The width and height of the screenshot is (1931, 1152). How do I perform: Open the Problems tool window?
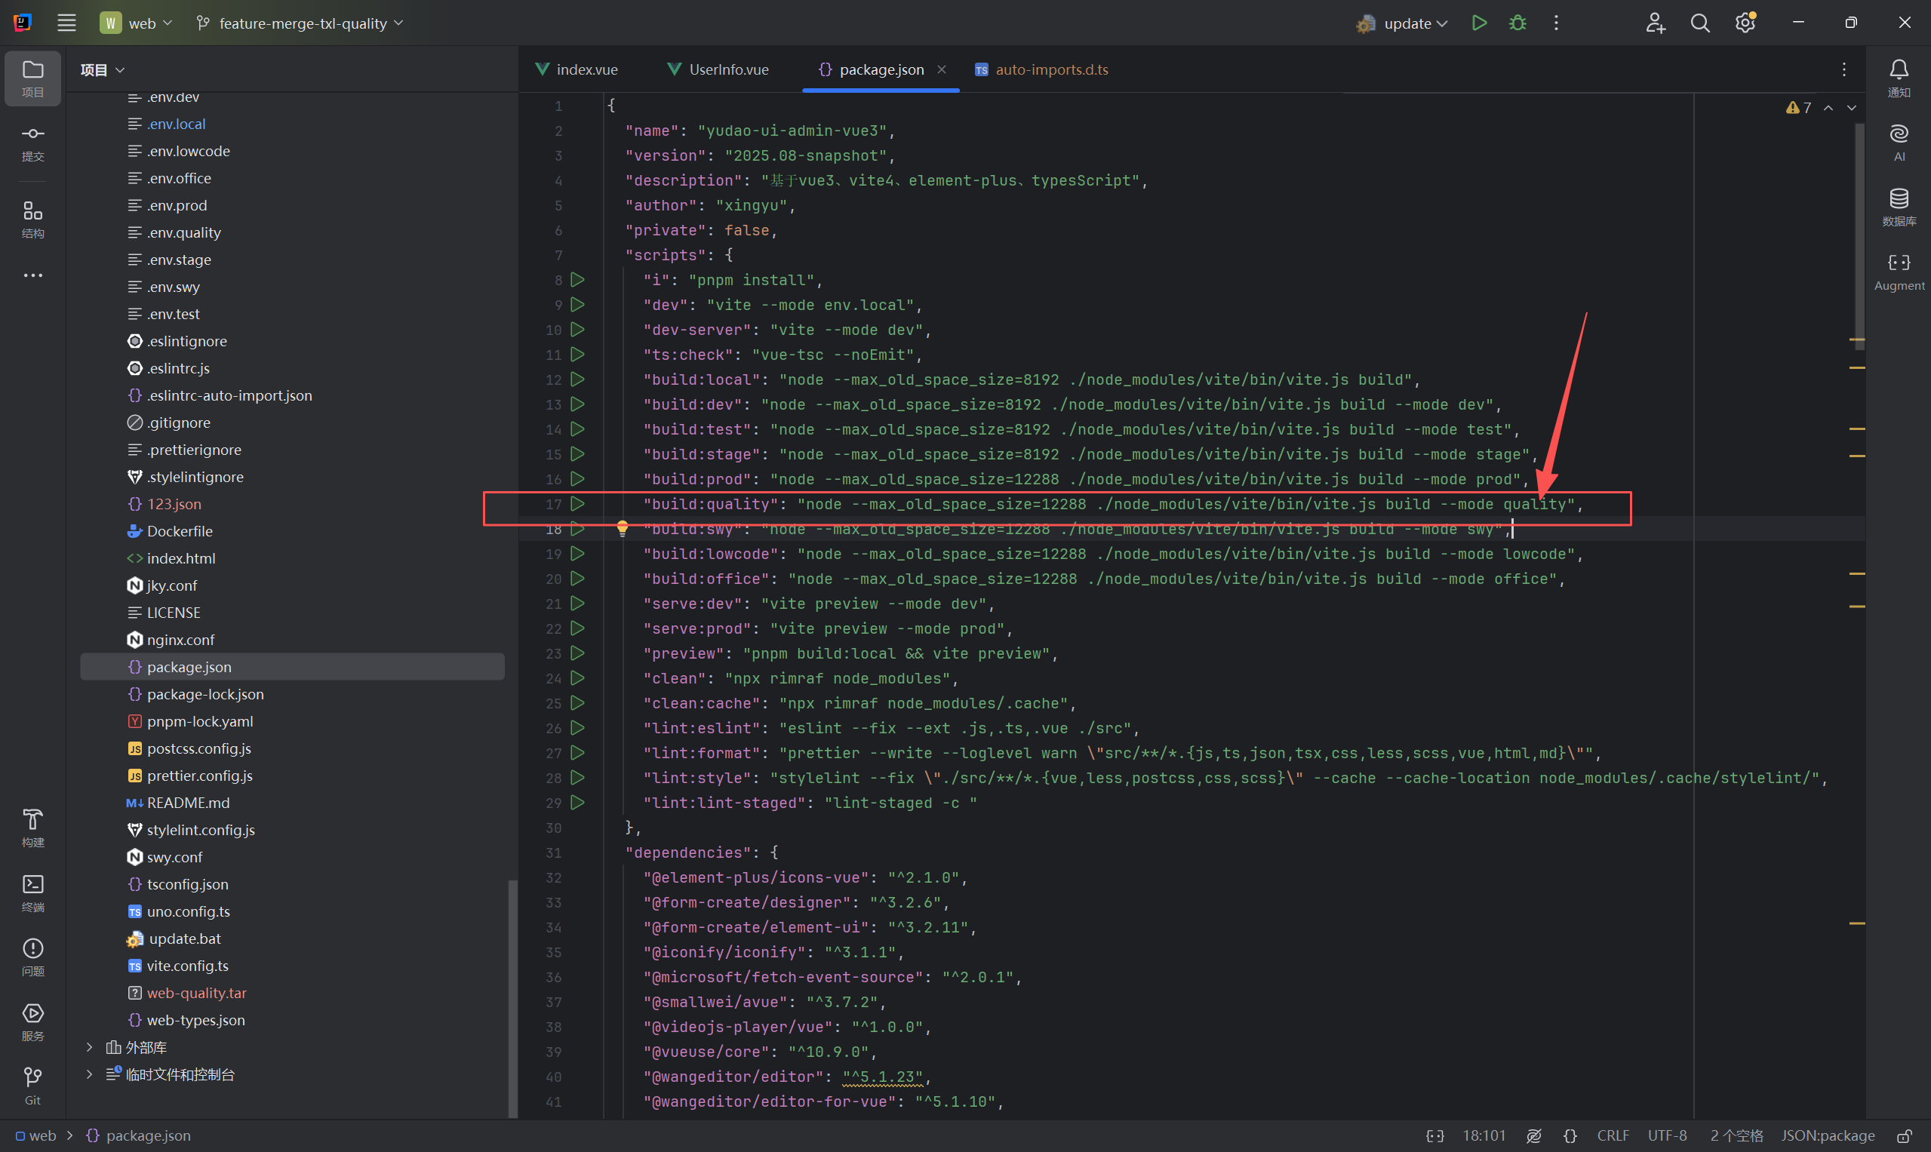[x=32, y=957]
